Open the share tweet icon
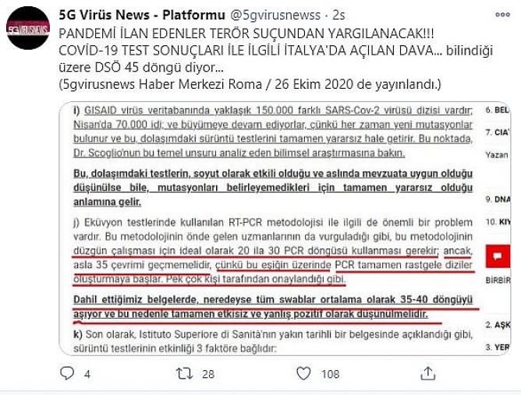521x395 pixels. (x=427, y=373)
